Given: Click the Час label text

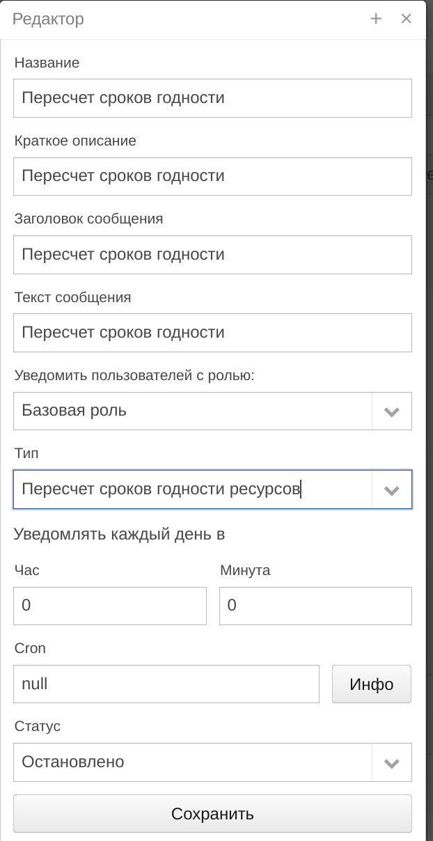Looking at the screenshot, I should coord(26,570).
